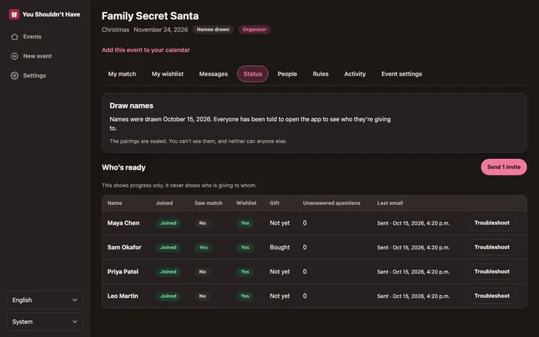Troubleshoot Sam Okafor's email
This screenshot has width=539, height=337.
pyautogui.click(x=492, y=247)
